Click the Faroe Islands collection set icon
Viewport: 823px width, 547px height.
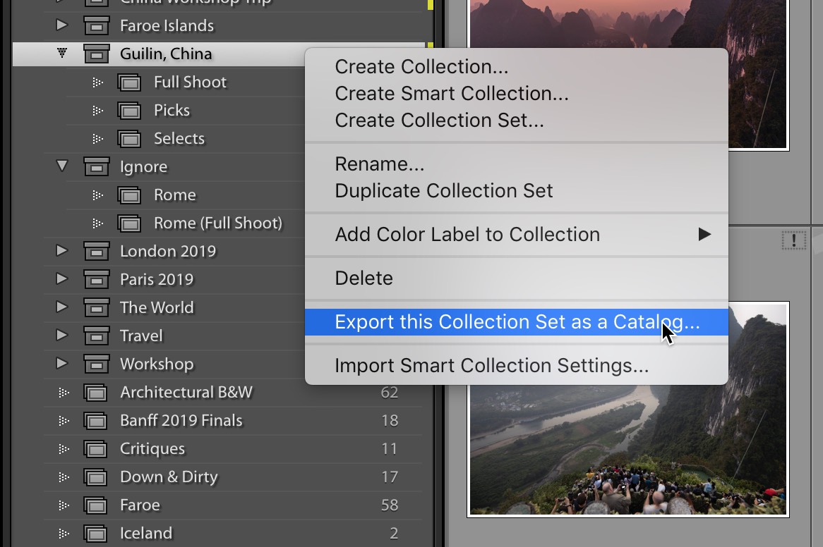96,26
